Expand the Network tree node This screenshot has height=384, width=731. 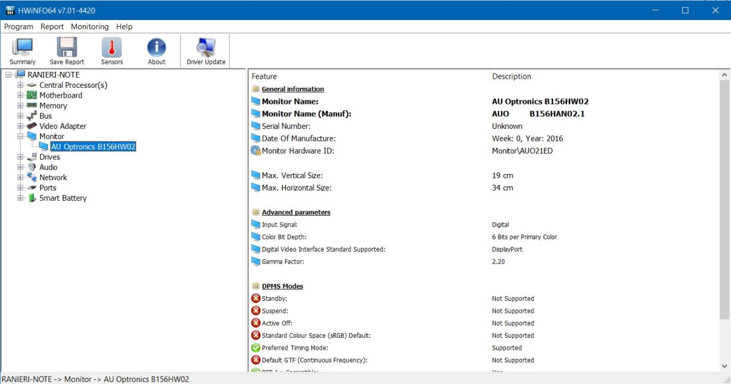(x=21, y=177)
